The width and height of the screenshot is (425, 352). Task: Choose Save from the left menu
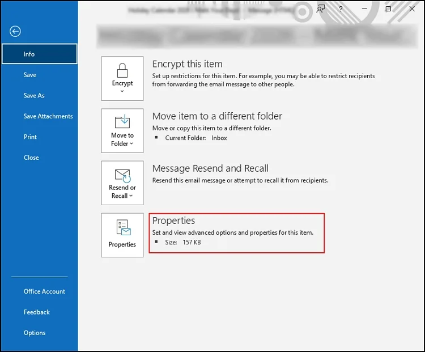30,75
